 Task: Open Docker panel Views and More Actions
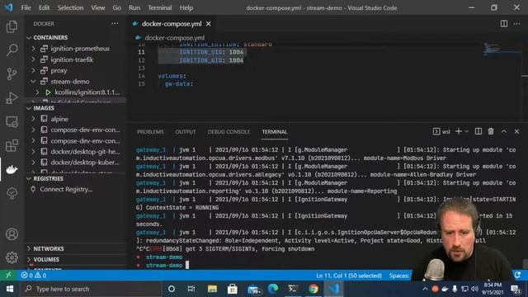(115, 24)
